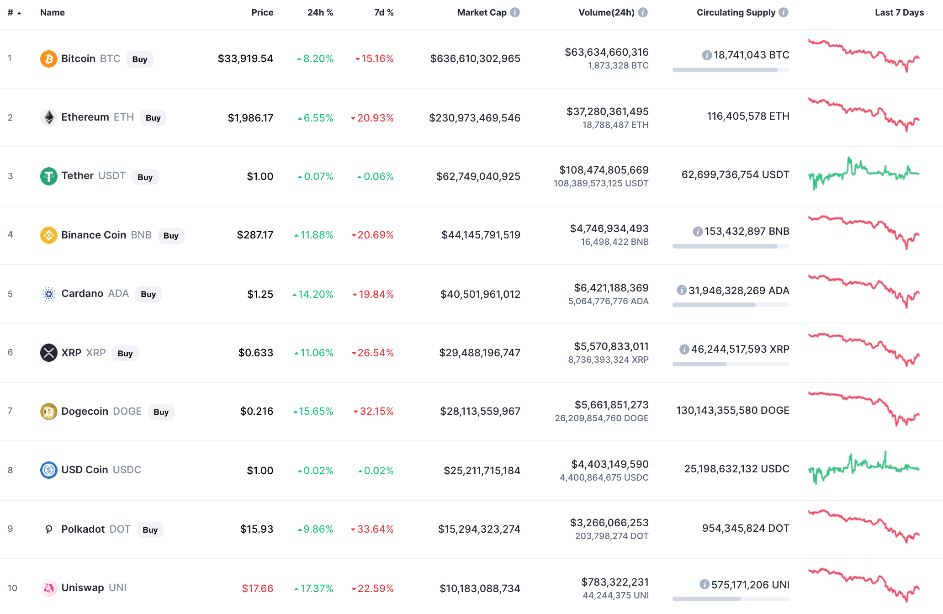Viewport: 943px width, 614px height.
Task: Sort by the Name column header
Action: click(53, 12)
